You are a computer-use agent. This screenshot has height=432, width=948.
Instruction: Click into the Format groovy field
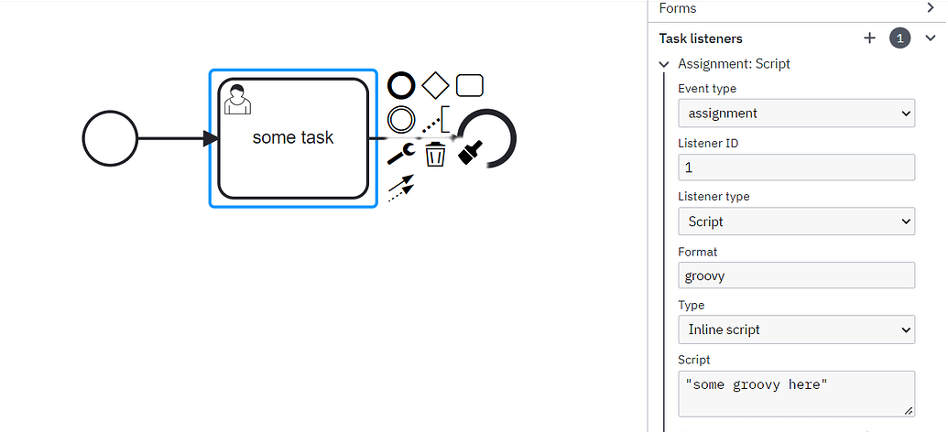point(796,275)
